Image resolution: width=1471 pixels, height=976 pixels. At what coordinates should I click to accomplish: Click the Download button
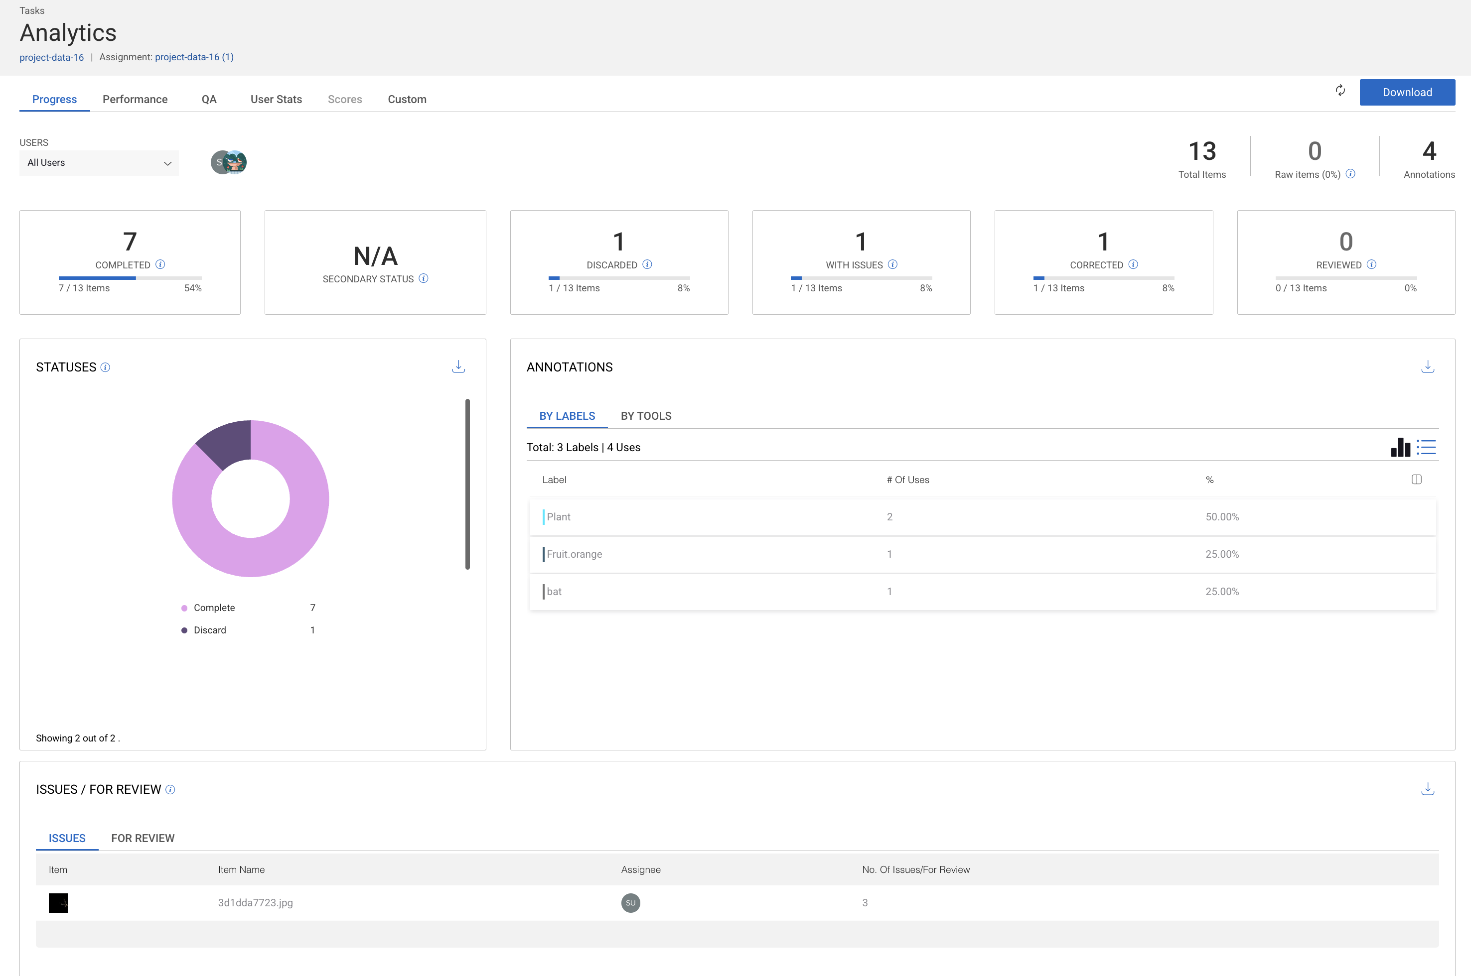tap(1407, 92)
